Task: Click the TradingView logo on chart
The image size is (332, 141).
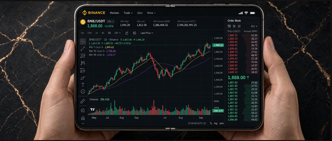Action: (x=92, y=110)
